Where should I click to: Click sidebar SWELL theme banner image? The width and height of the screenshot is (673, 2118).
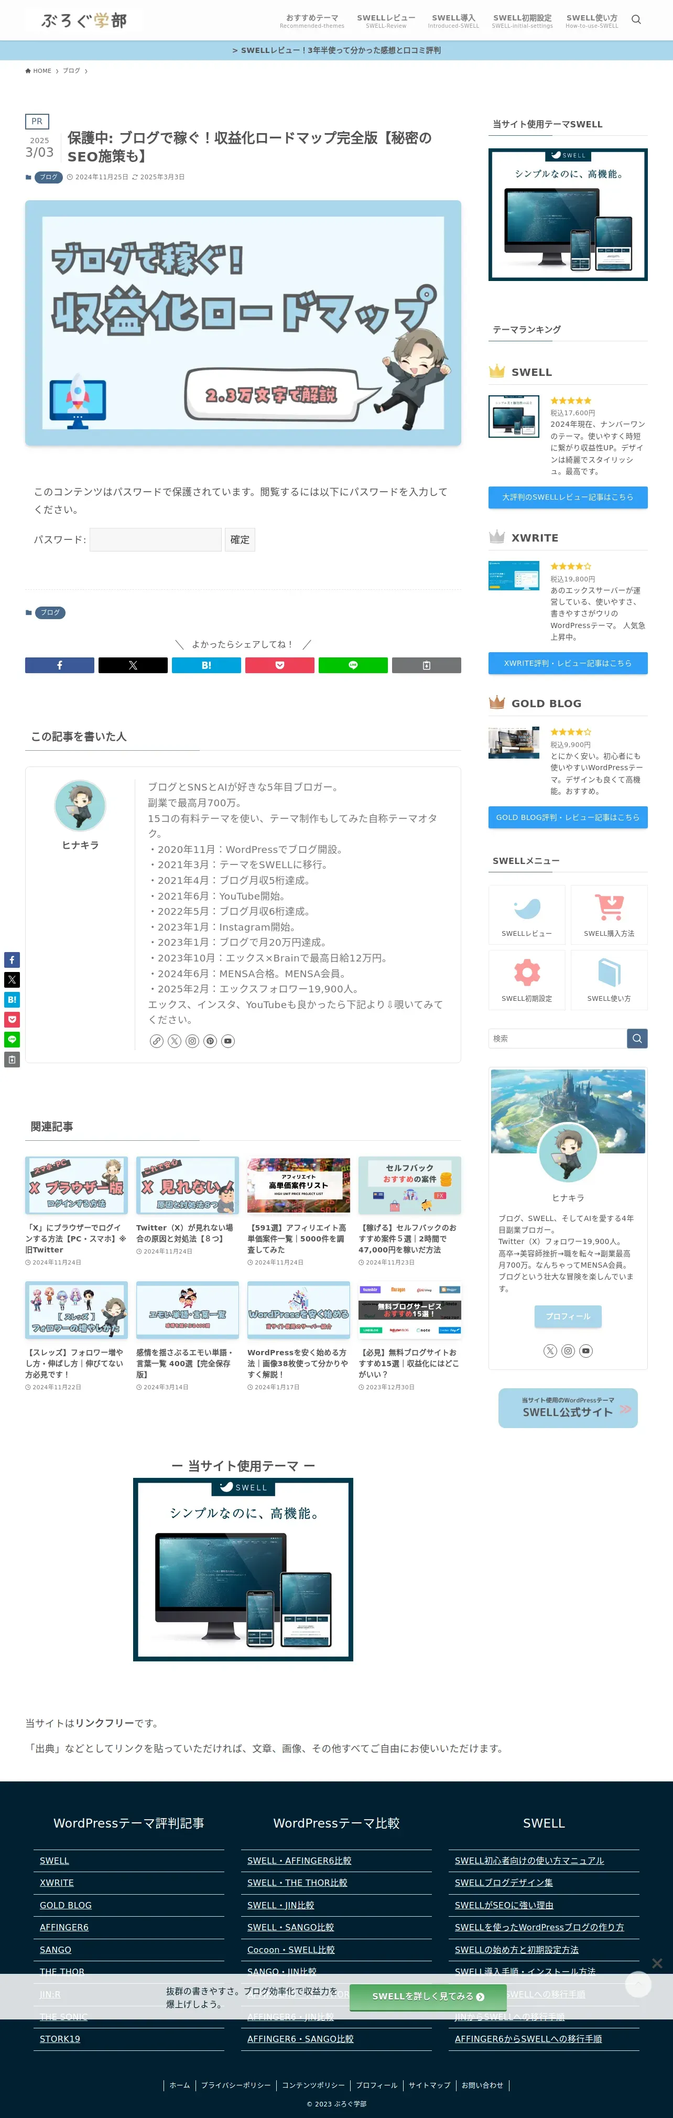pyautogui.click(x=568, y=214)
